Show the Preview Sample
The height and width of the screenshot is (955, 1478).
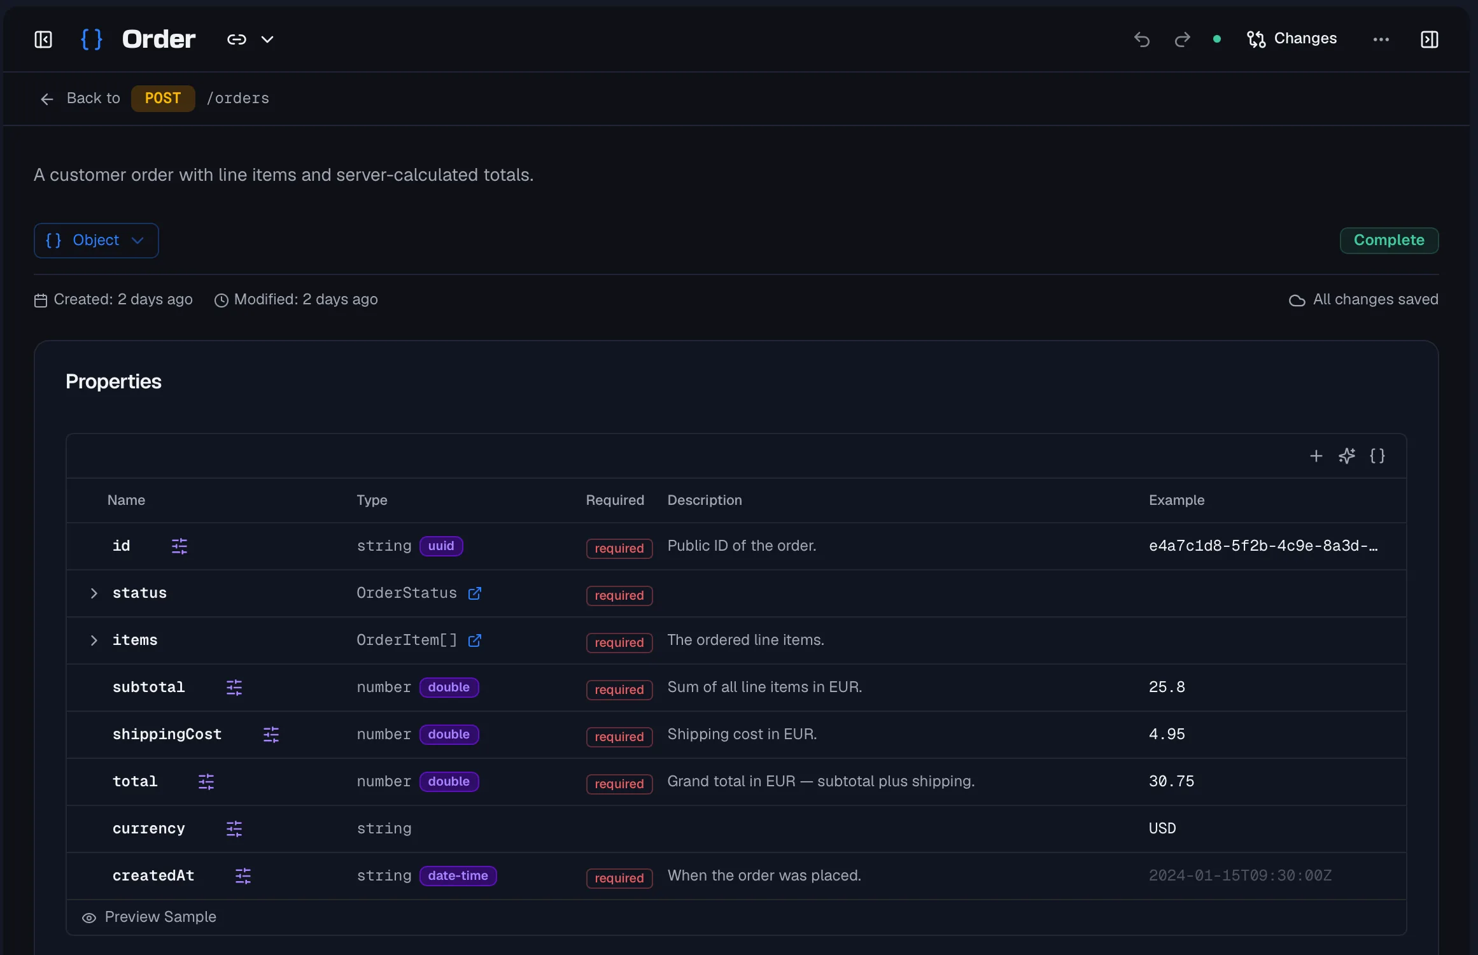(x=149, y=917)
